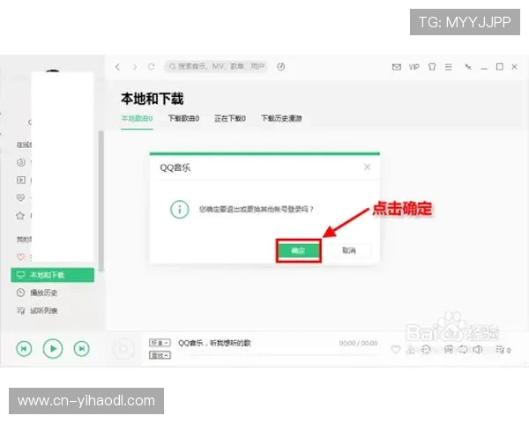Viewport: 529px width, 423px height.
Task: Click the music search input field
Action: (x=216, y=67)
